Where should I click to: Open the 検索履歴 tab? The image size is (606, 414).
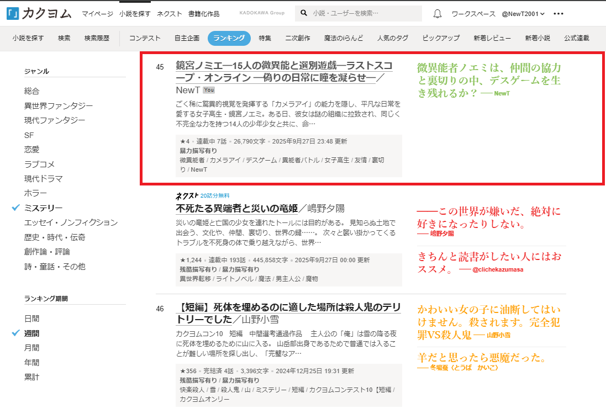[97, 38]
